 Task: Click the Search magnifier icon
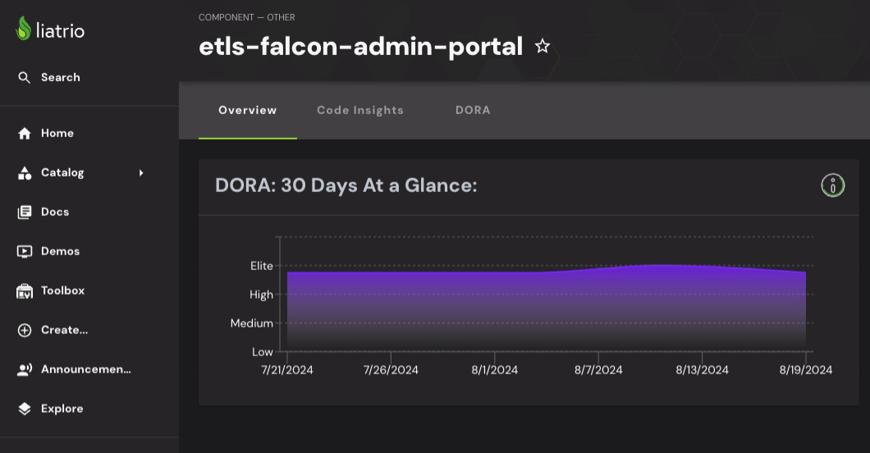click(x=24, y=78)
